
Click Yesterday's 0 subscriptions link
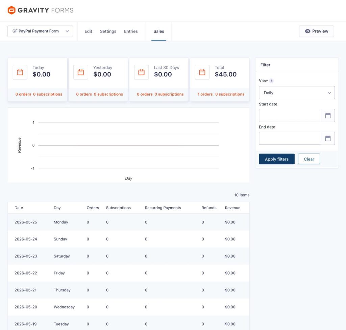pos(108,94)
